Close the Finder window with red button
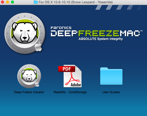Viewport: 147px width, 116px height. pos(2,2)
